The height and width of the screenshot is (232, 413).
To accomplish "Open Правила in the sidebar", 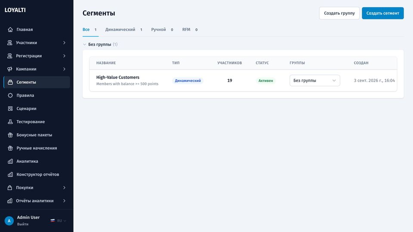I will (37, 95).
